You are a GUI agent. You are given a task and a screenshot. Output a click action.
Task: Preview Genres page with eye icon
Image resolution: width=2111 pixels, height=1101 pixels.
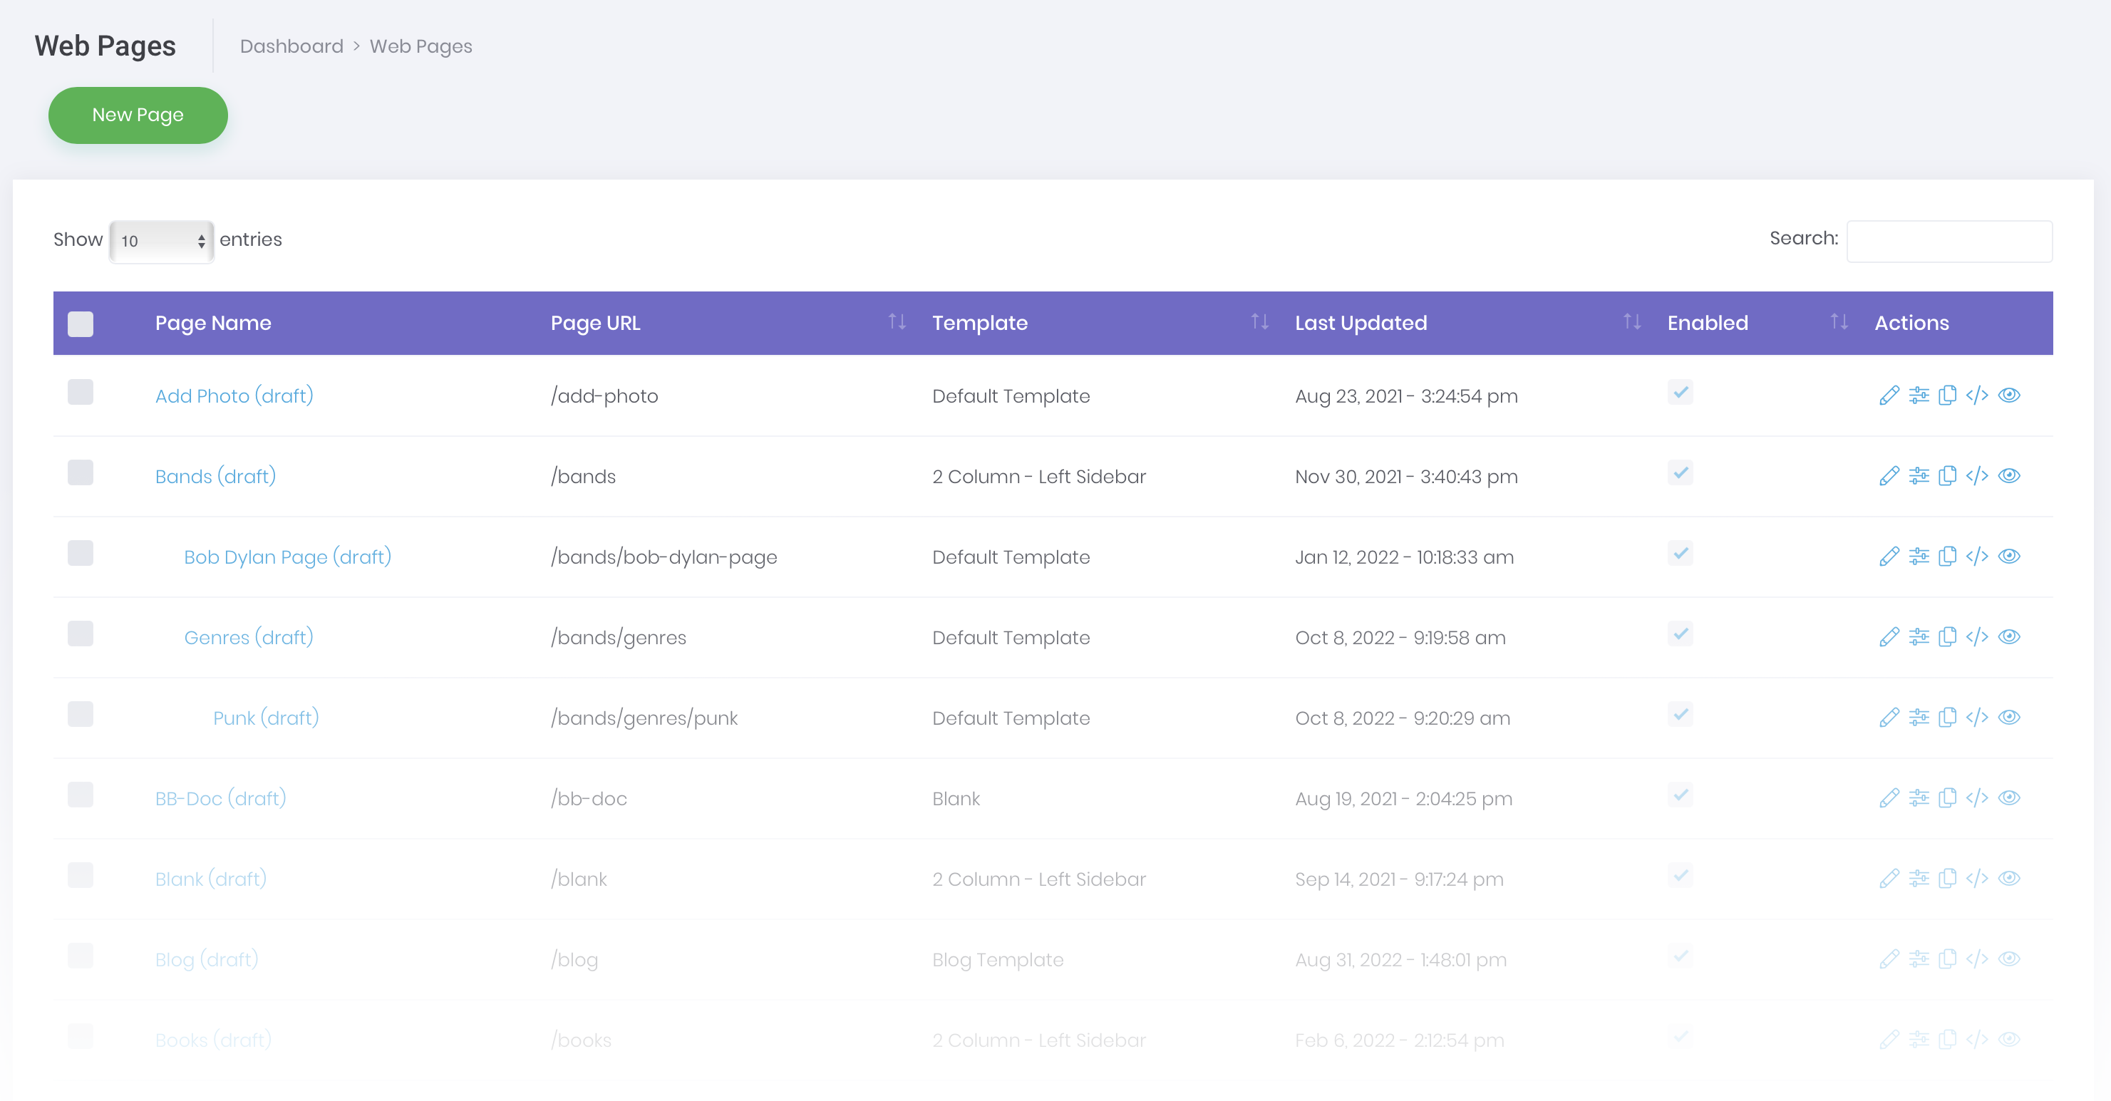tap(2008, 636)
